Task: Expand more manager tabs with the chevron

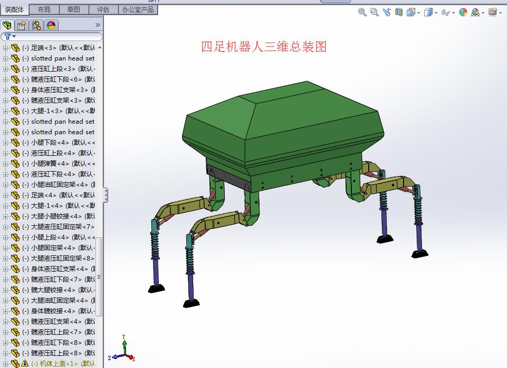Action: pyautogui.click(x=98, y=25)
